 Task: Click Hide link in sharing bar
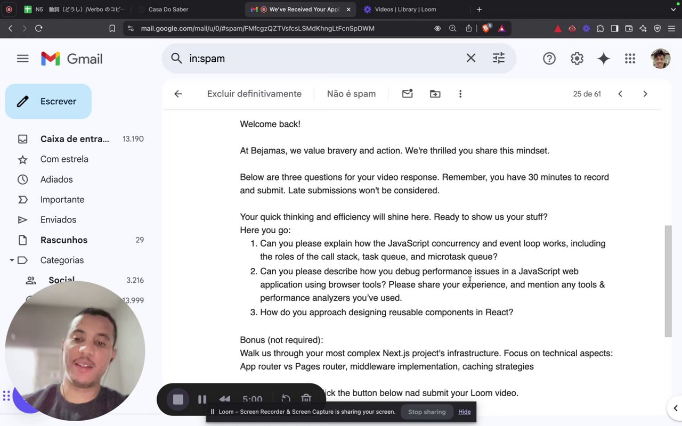tap(465, 412)
